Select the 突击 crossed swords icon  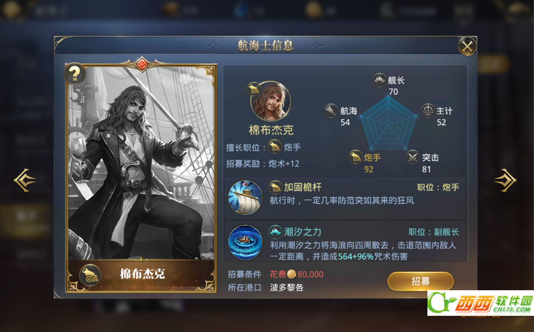(x=412, y=157)
